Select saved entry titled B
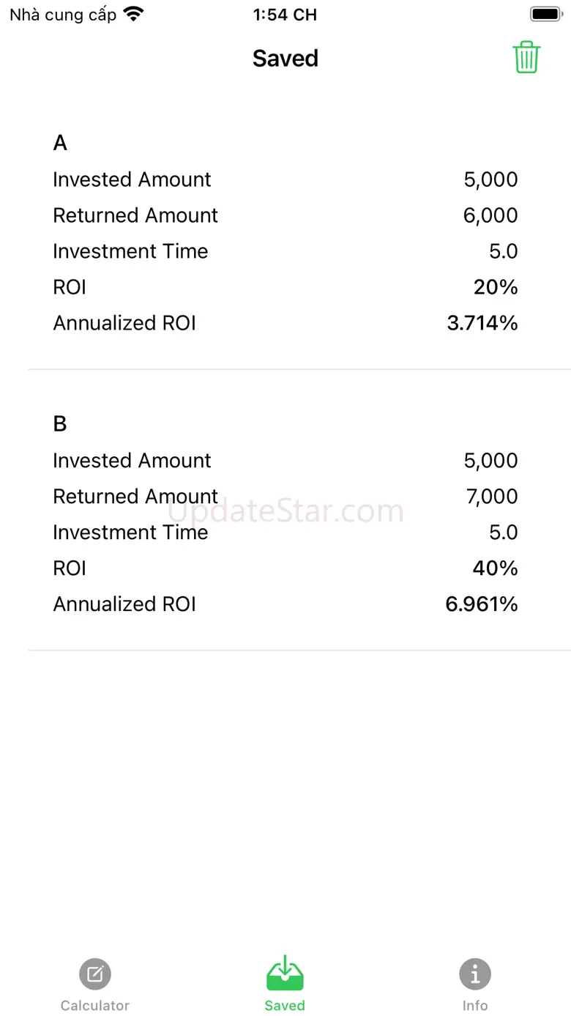571x1016 pixels. tap(60, 424)
